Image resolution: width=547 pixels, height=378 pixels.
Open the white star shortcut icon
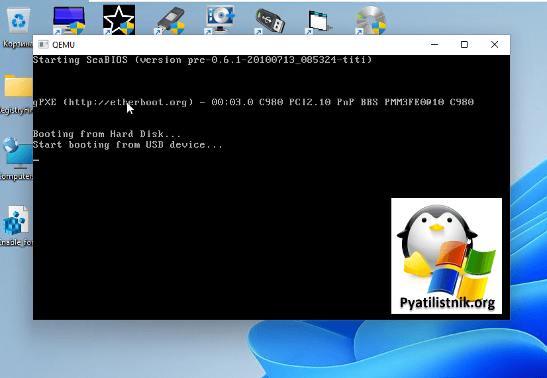[x=119, y=20]
